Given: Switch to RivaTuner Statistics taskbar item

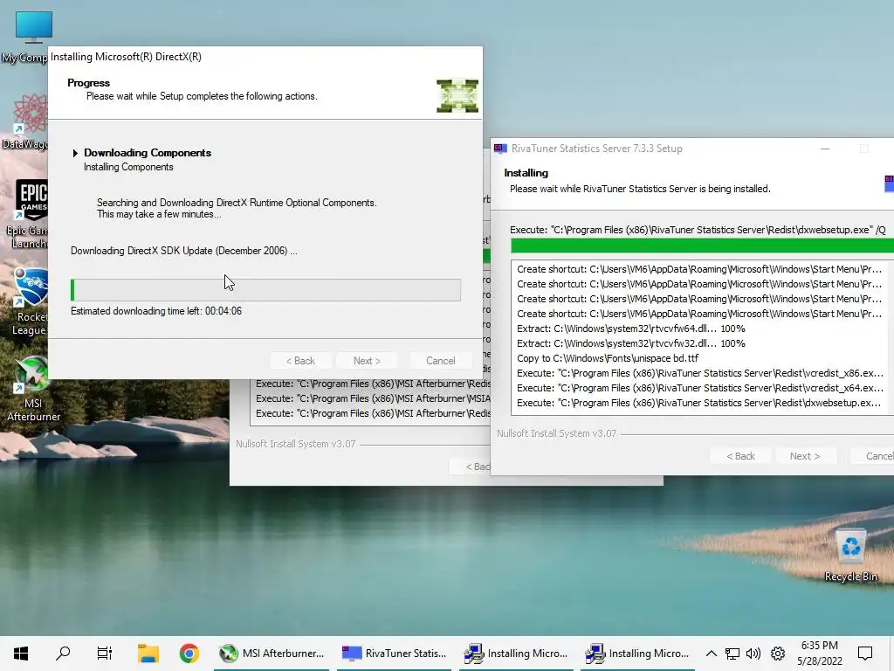Looking at the screenshot, I should (x=394, y=654).
